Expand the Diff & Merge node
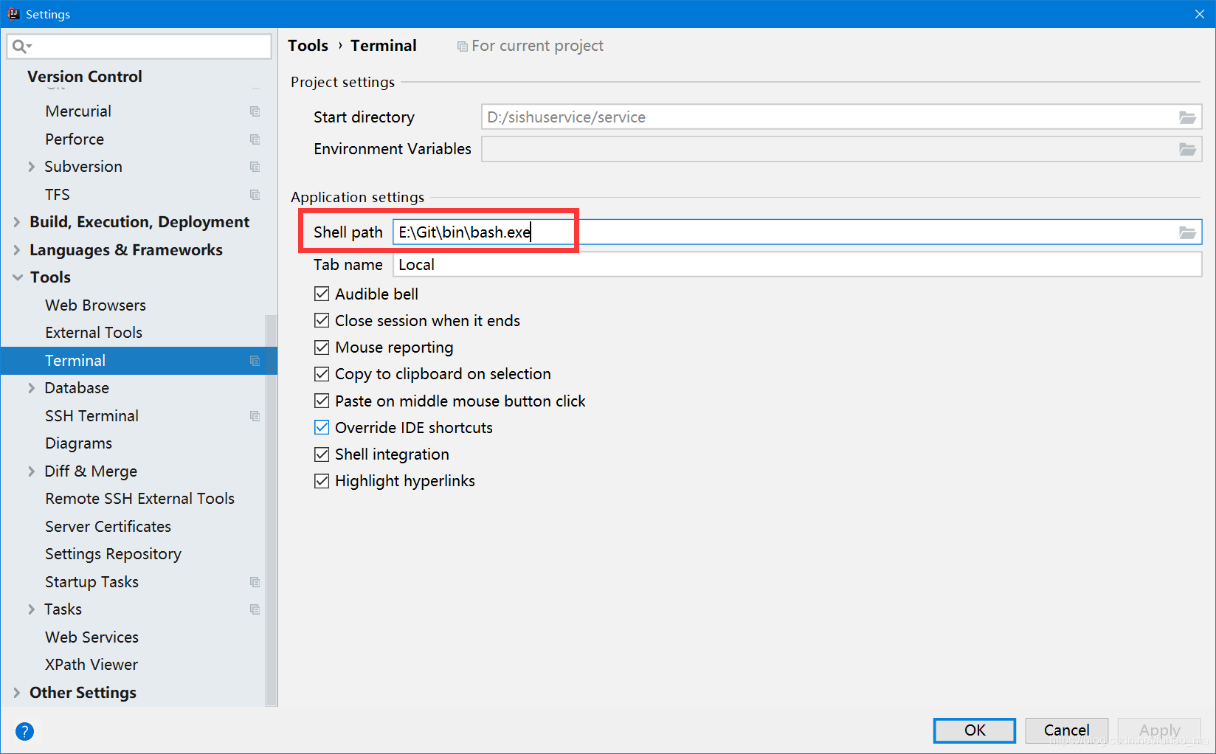 (31, 471)
